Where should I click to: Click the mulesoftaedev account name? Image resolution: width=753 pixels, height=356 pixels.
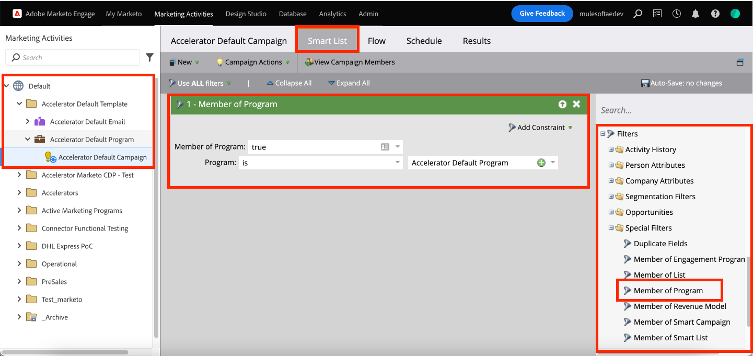603,14
